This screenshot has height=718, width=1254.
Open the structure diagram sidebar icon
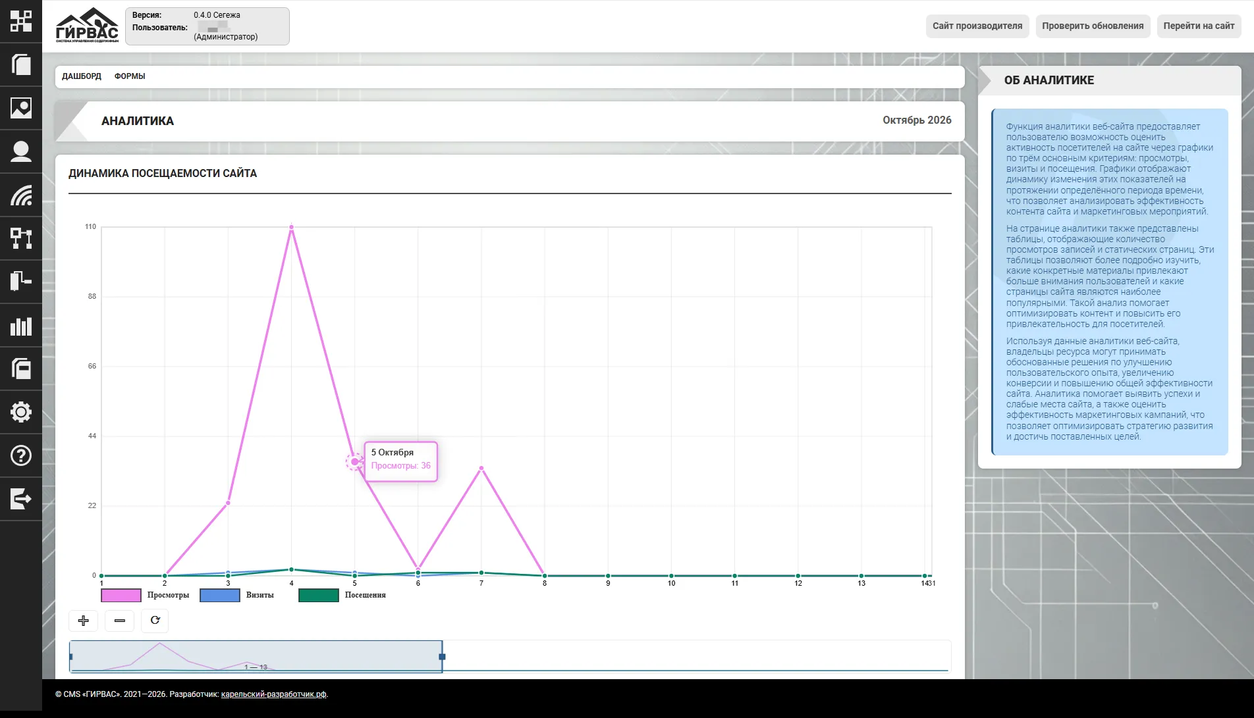pyautogui.click(x=21, y=238)
